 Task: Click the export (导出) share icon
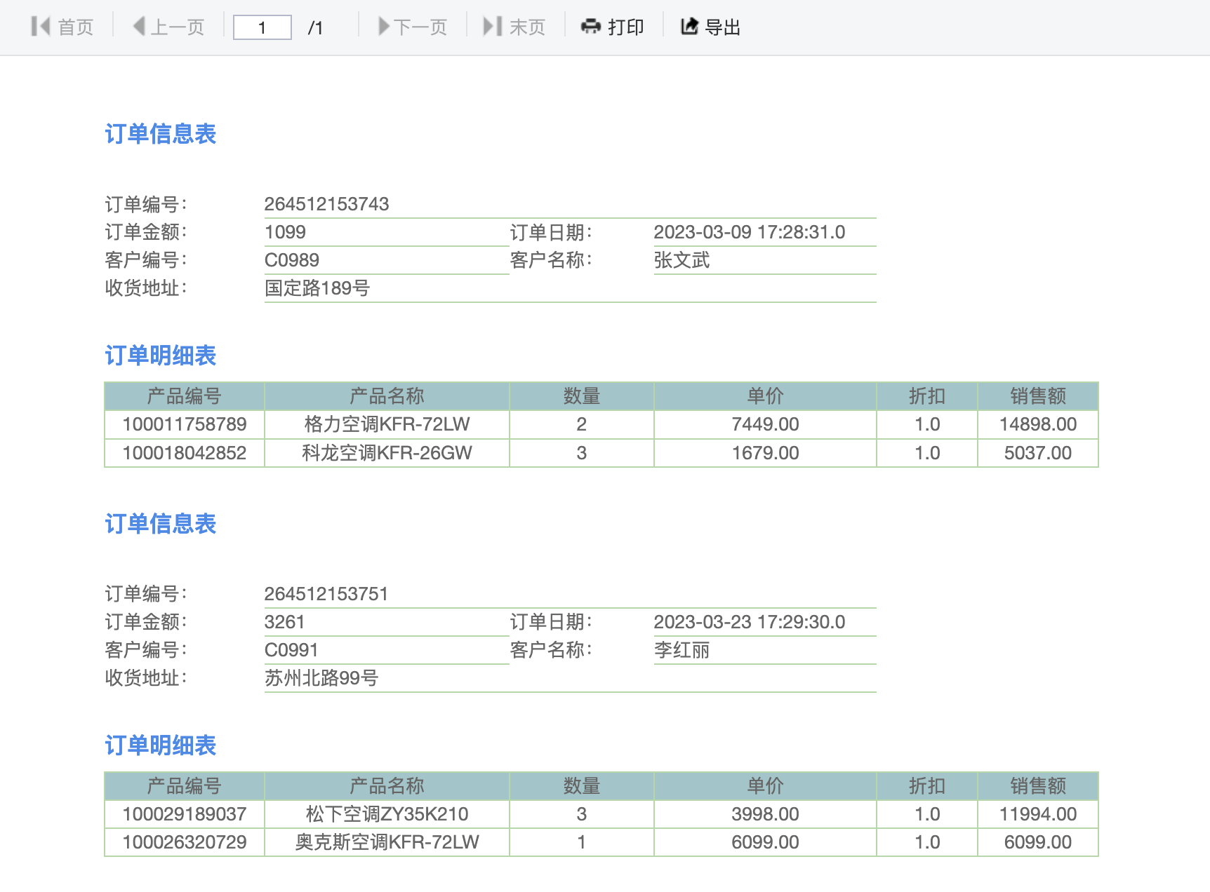pyautogui.click(x=689, y=27)
